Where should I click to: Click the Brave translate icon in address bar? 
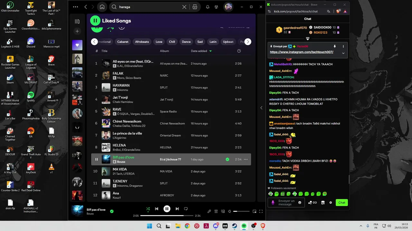coord(329,11)
